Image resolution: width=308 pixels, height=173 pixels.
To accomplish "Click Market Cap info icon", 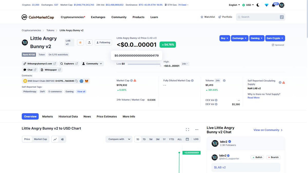I will (131, 80).
